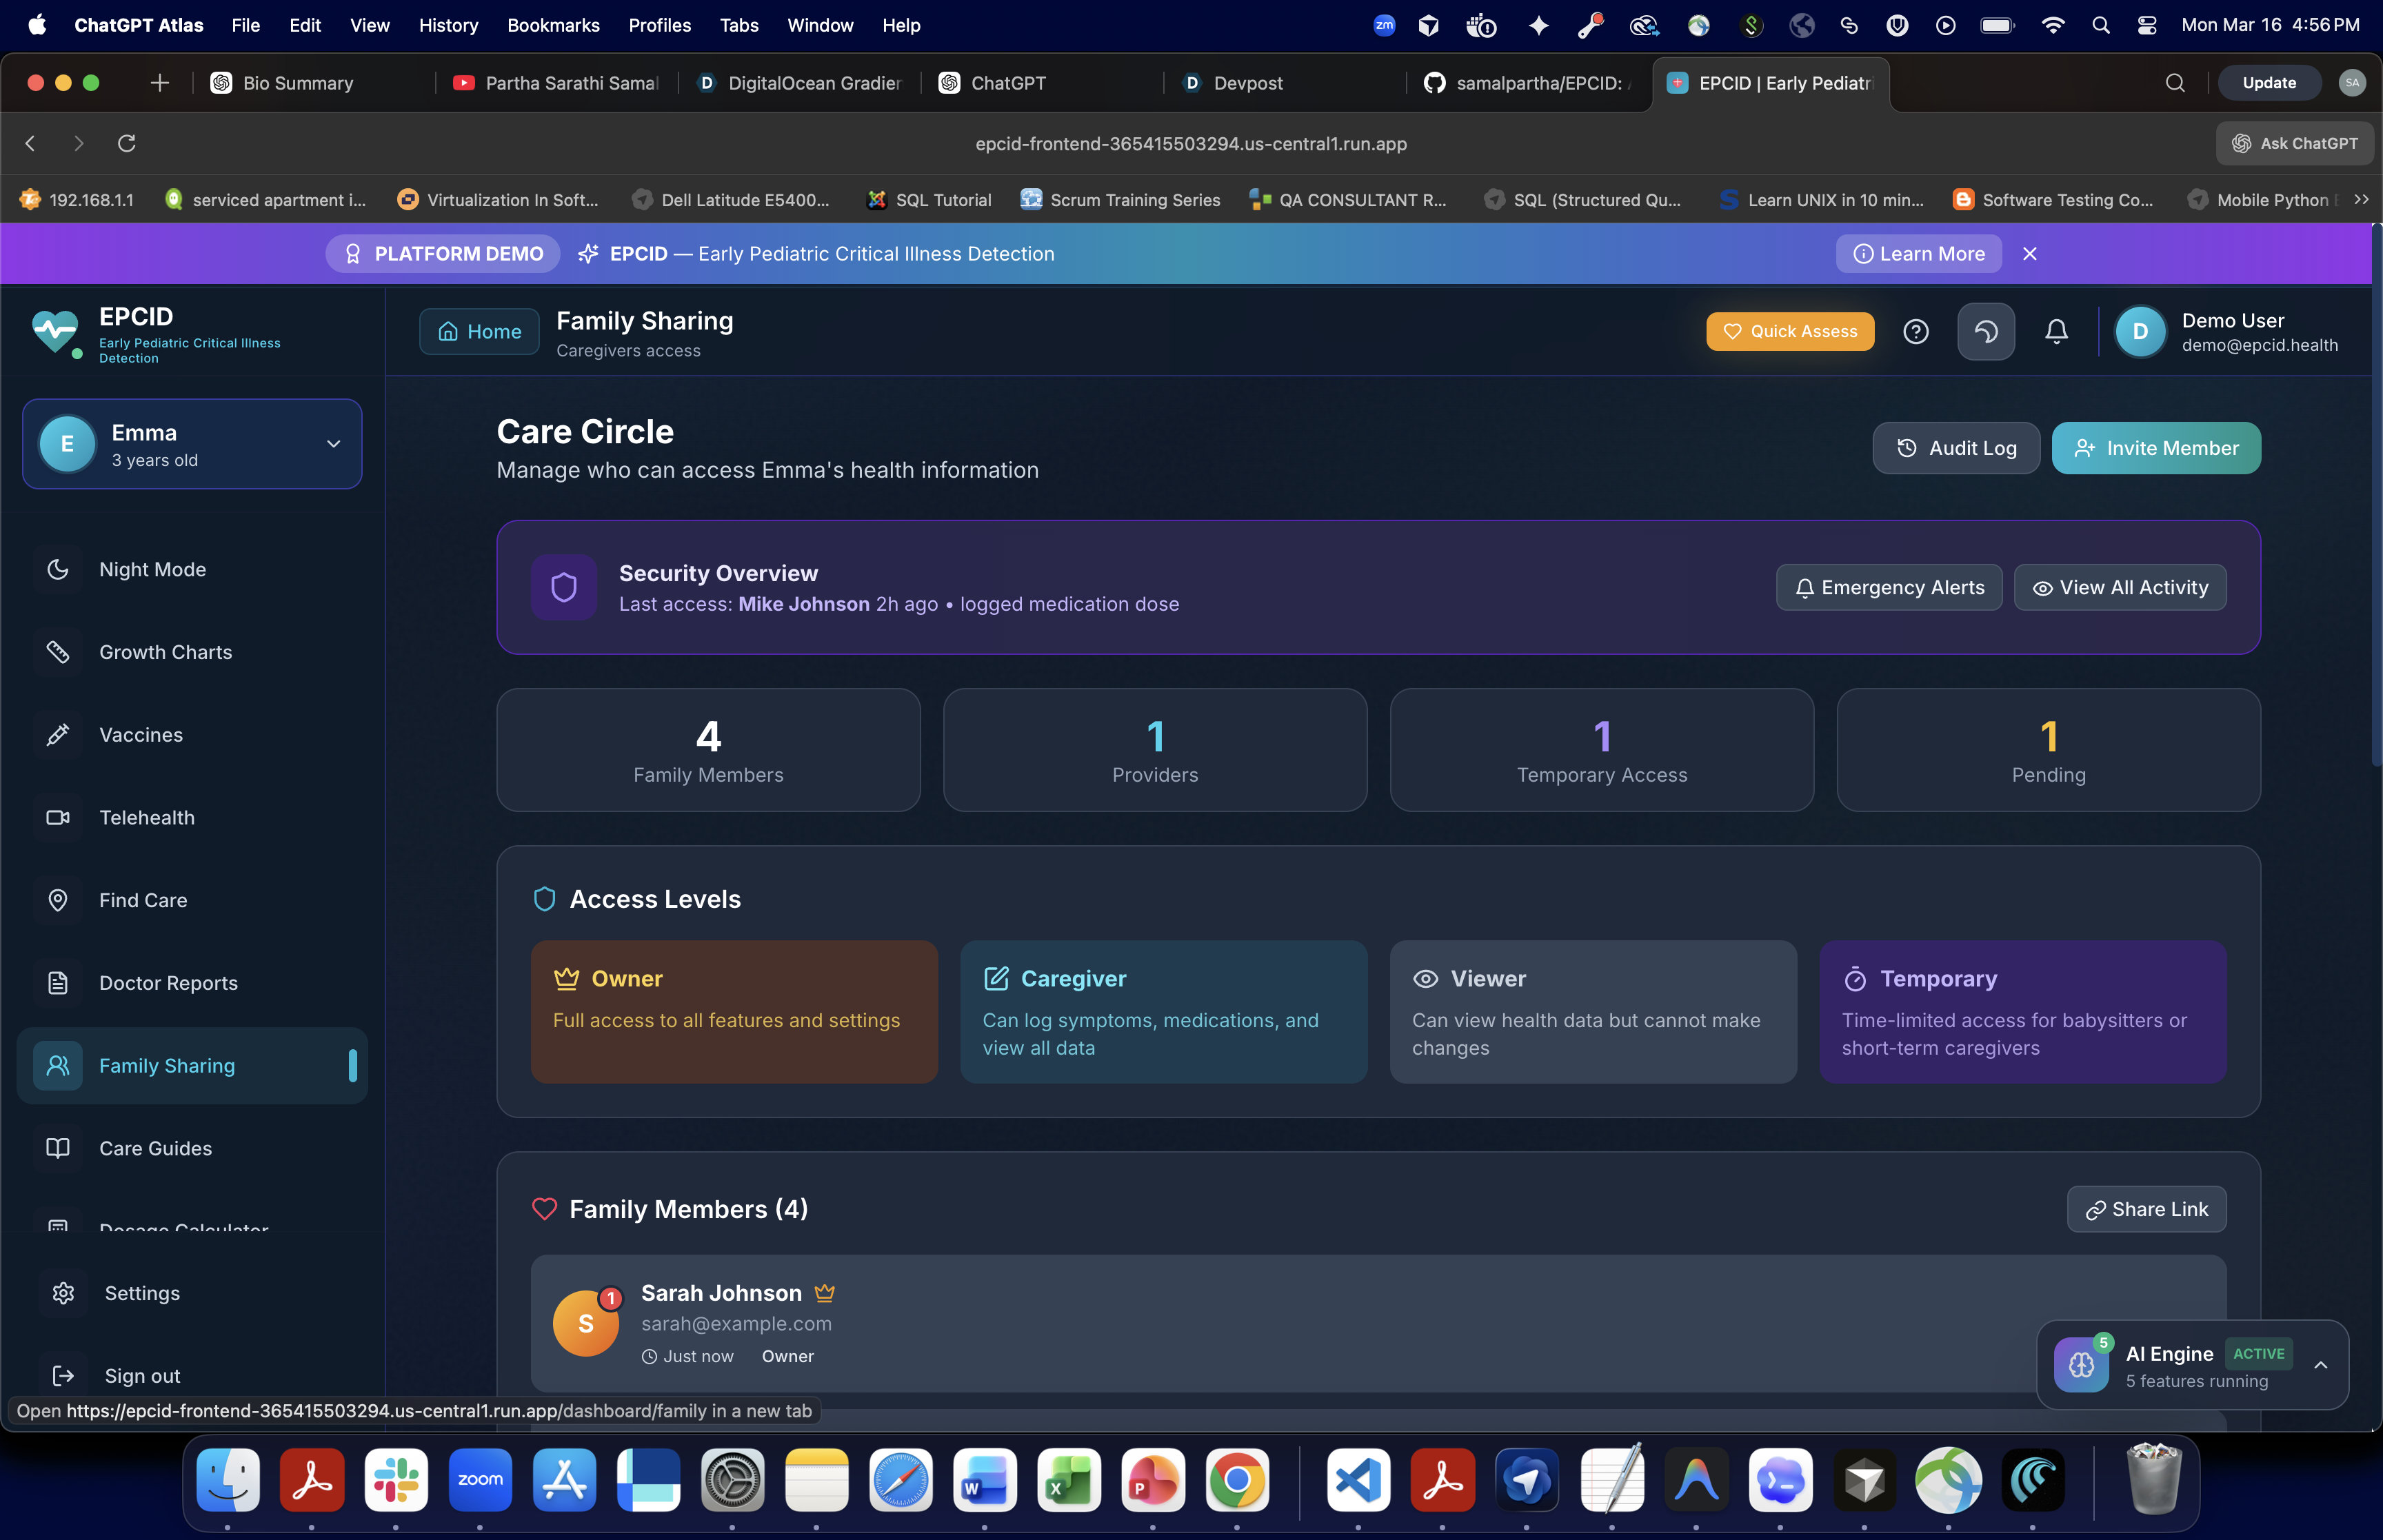
Task: Toggle Night Mode in sidebar
Action: [x=152, y=569]
